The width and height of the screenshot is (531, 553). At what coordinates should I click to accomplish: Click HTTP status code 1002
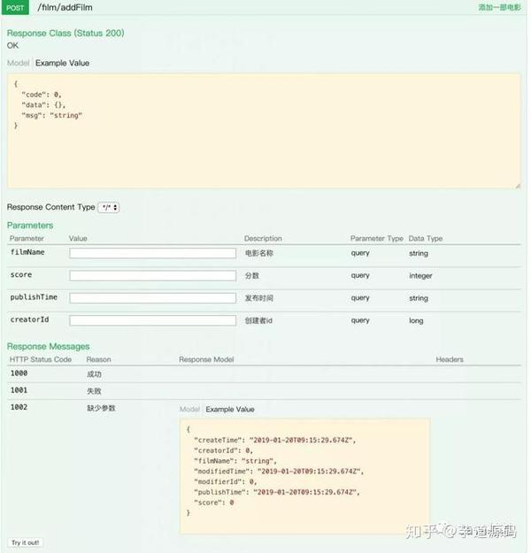19,407
